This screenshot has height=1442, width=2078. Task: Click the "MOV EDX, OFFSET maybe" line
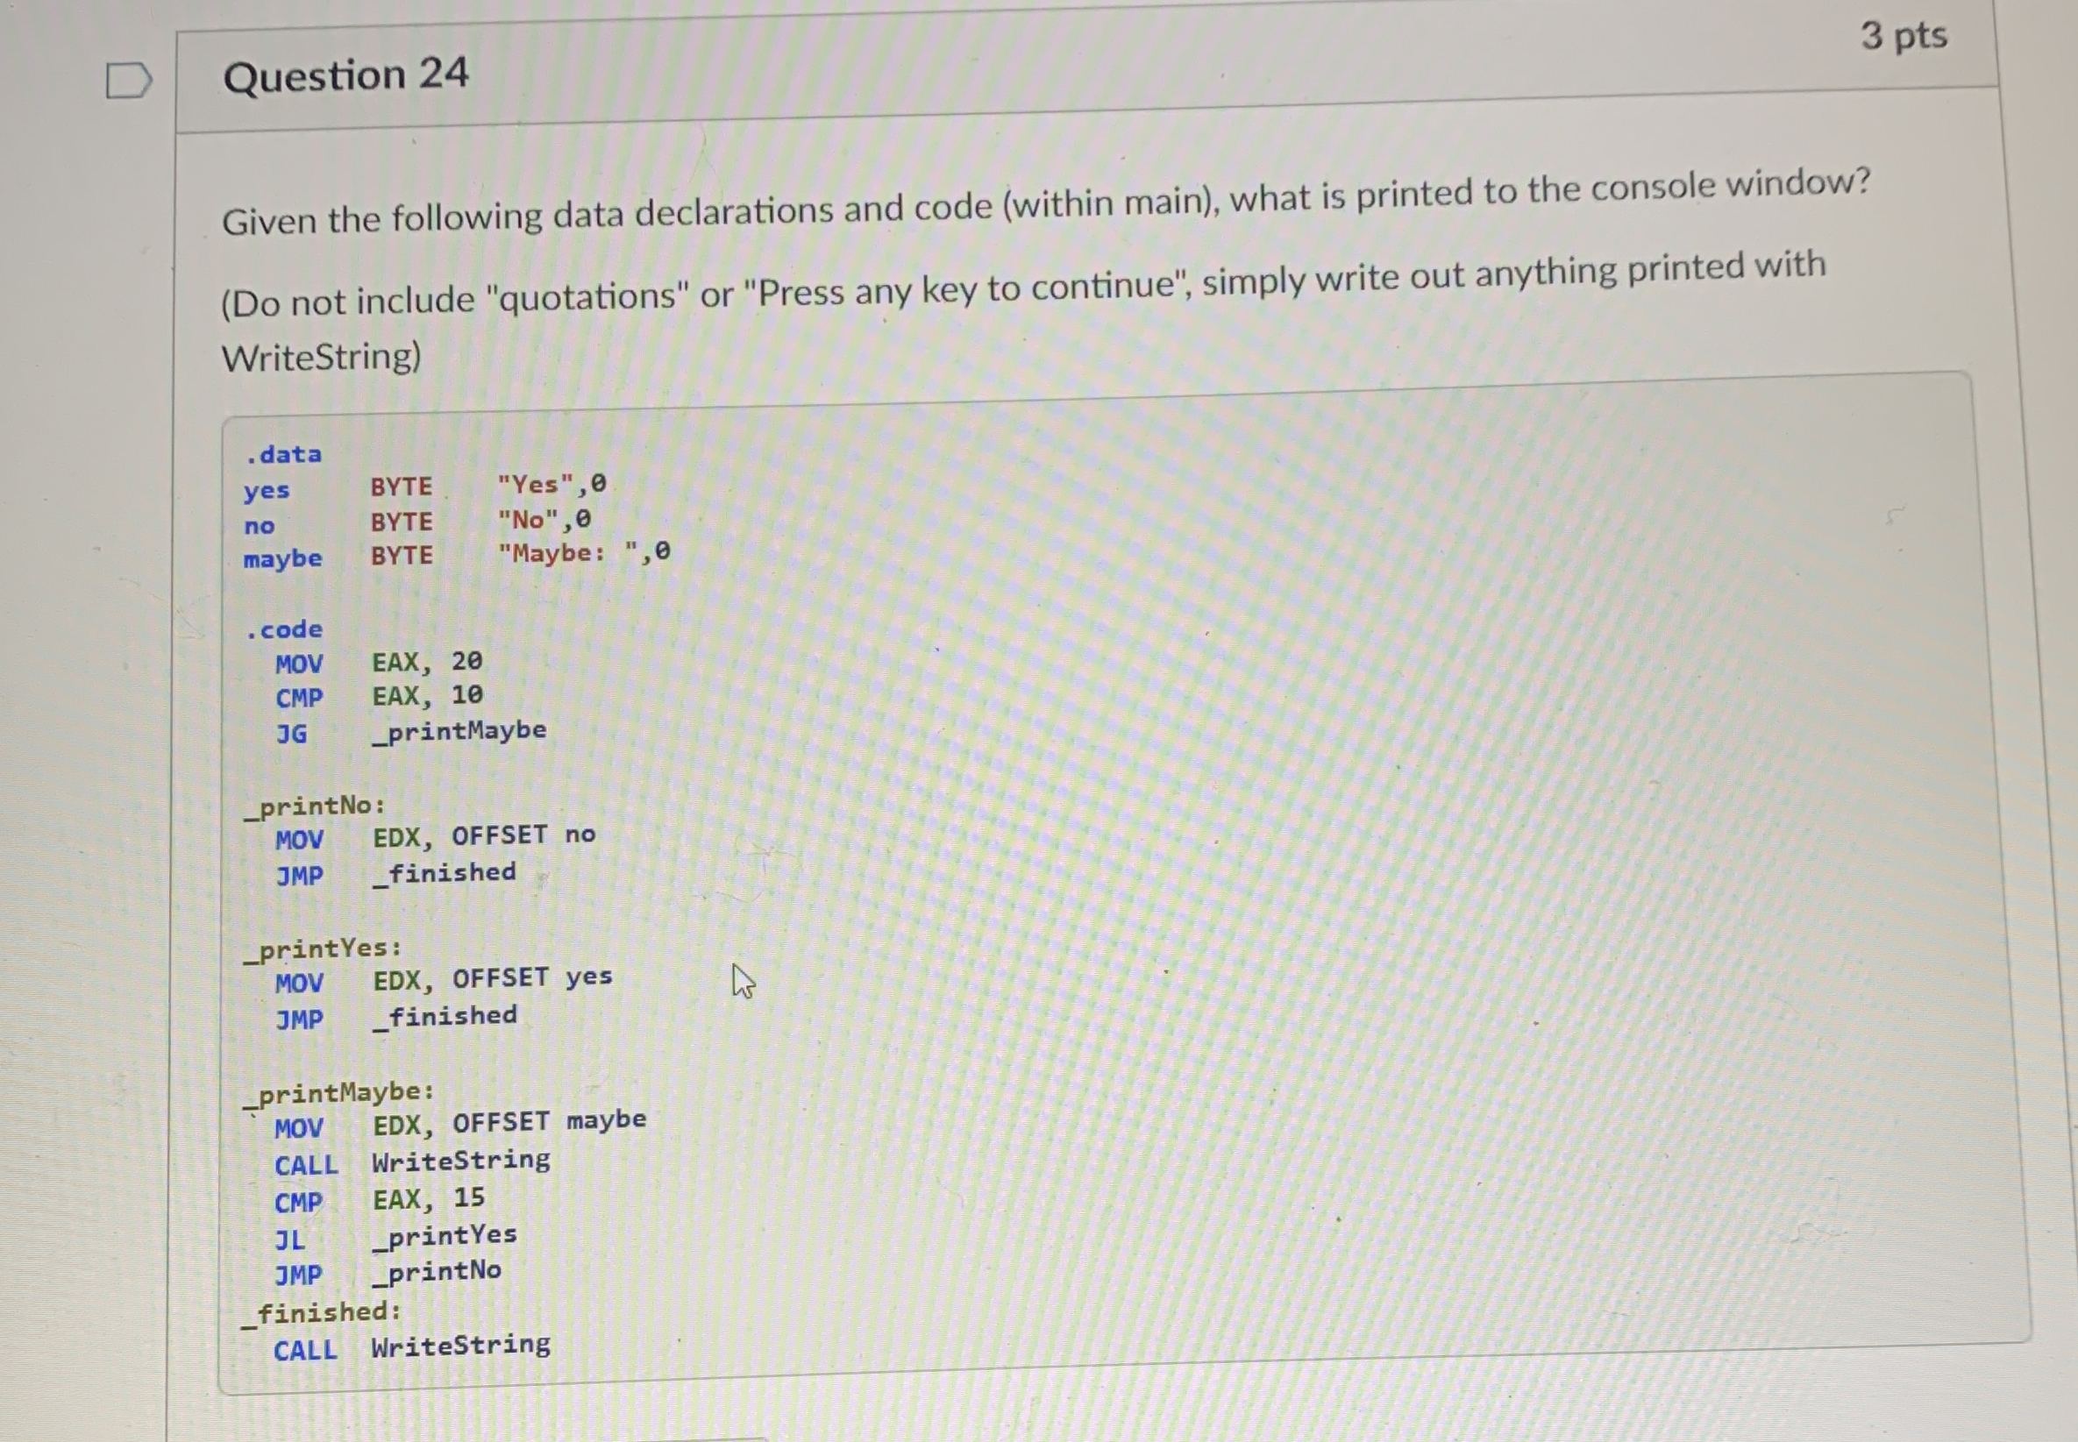(x=461, y=1124)
